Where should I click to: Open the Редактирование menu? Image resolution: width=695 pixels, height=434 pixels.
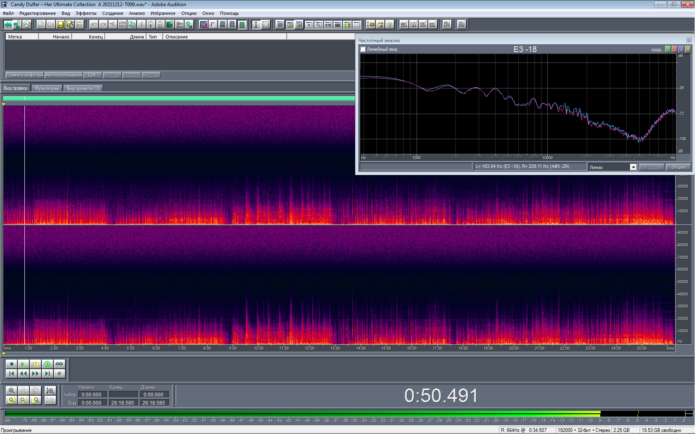tap(38, 13)
